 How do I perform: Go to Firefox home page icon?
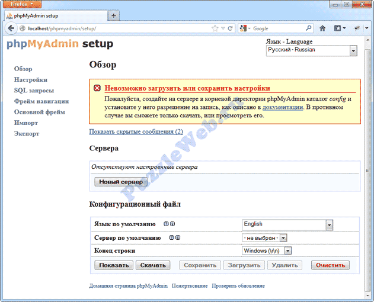pos(322,28)
